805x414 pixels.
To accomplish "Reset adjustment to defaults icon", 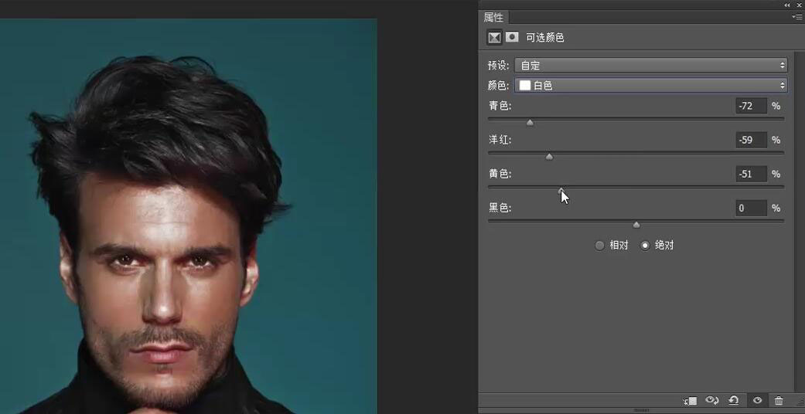I will (734, 401).
